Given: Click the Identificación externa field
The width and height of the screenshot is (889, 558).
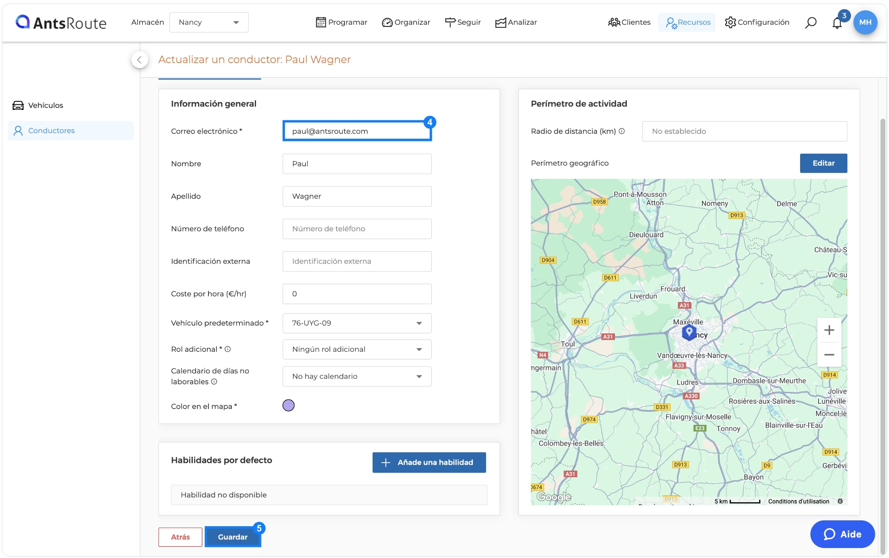Looking at the screenshot, I should point(357,261).
